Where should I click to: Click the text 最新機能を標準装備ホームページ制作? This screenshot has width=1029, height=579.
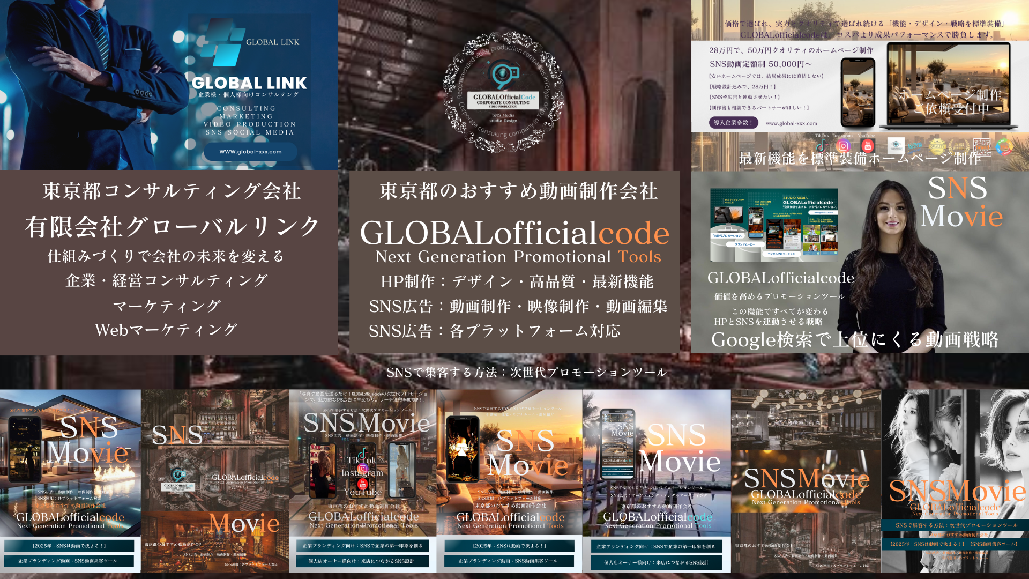860,158
